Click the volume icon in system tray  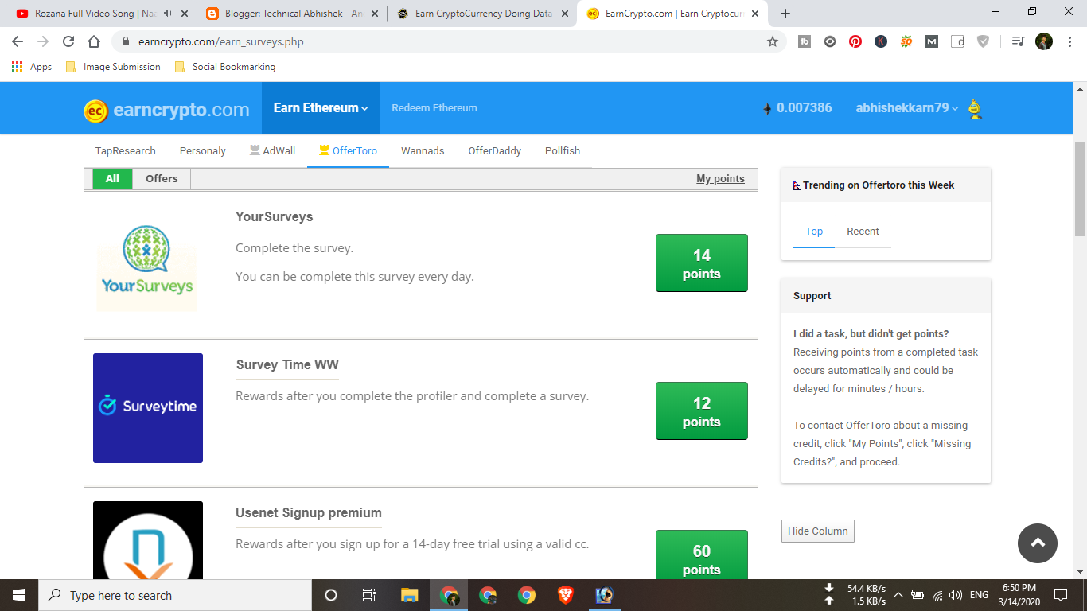pos(956,595)
